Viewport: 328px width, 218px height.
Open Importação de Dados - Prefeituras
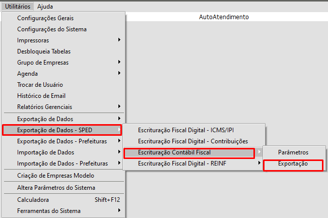(x=63, y=163)
